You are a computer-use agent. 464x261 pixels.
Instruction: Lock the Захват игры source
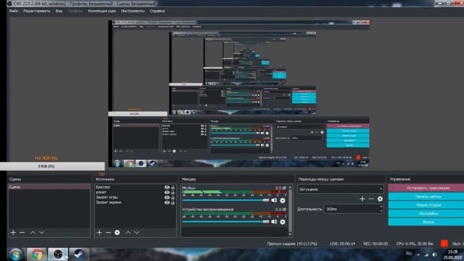coord(173,198)
